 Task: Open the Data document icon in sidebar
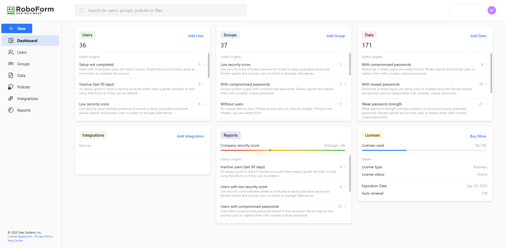11,76
